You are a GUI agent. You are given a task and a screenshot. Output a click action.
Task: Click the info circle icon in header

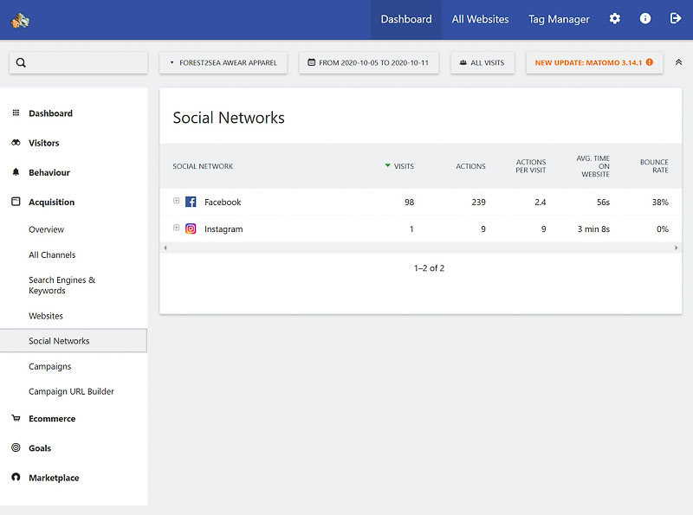click(x=645, y=19)
